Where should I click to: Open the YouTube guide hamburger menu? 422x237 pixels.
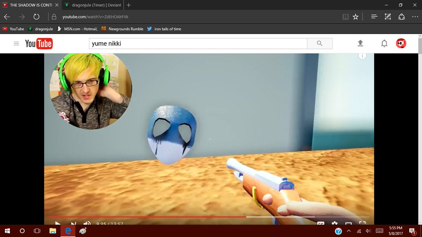(x=16, y=43)
